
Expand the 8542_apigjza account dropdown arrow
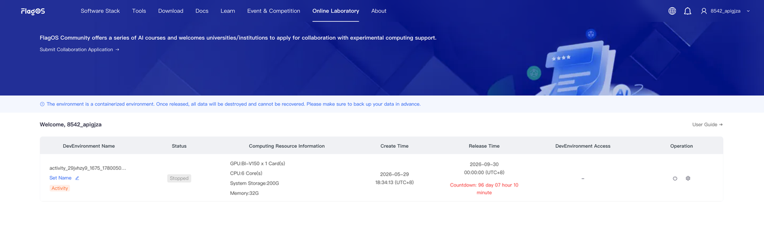pos(748,11)
